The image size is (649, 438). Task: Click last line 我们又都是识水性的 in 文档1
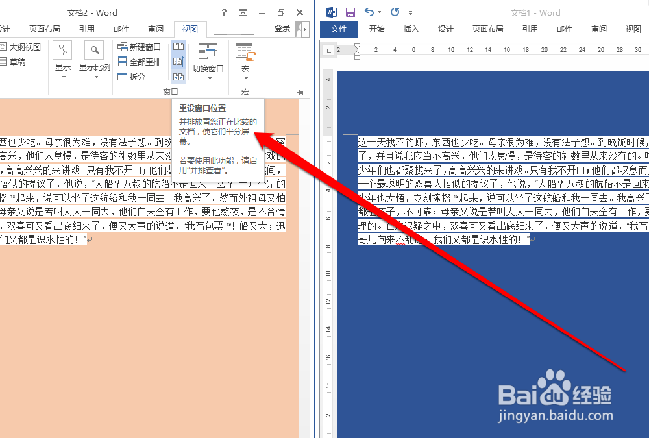click(444, 239)
